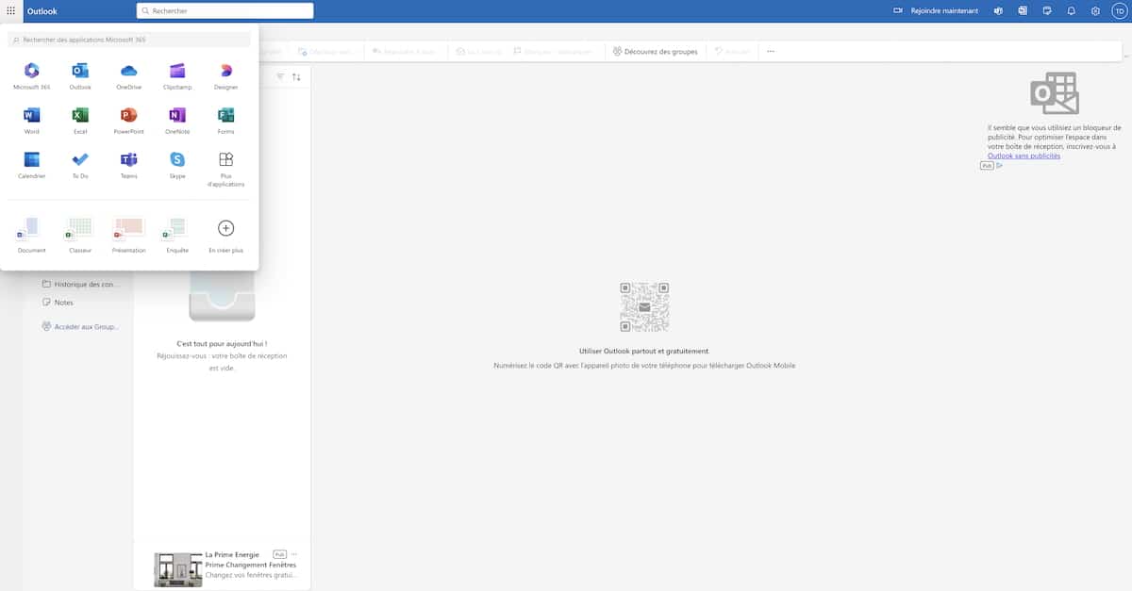
Task: Click the QR code image
Action: point(644,306)
